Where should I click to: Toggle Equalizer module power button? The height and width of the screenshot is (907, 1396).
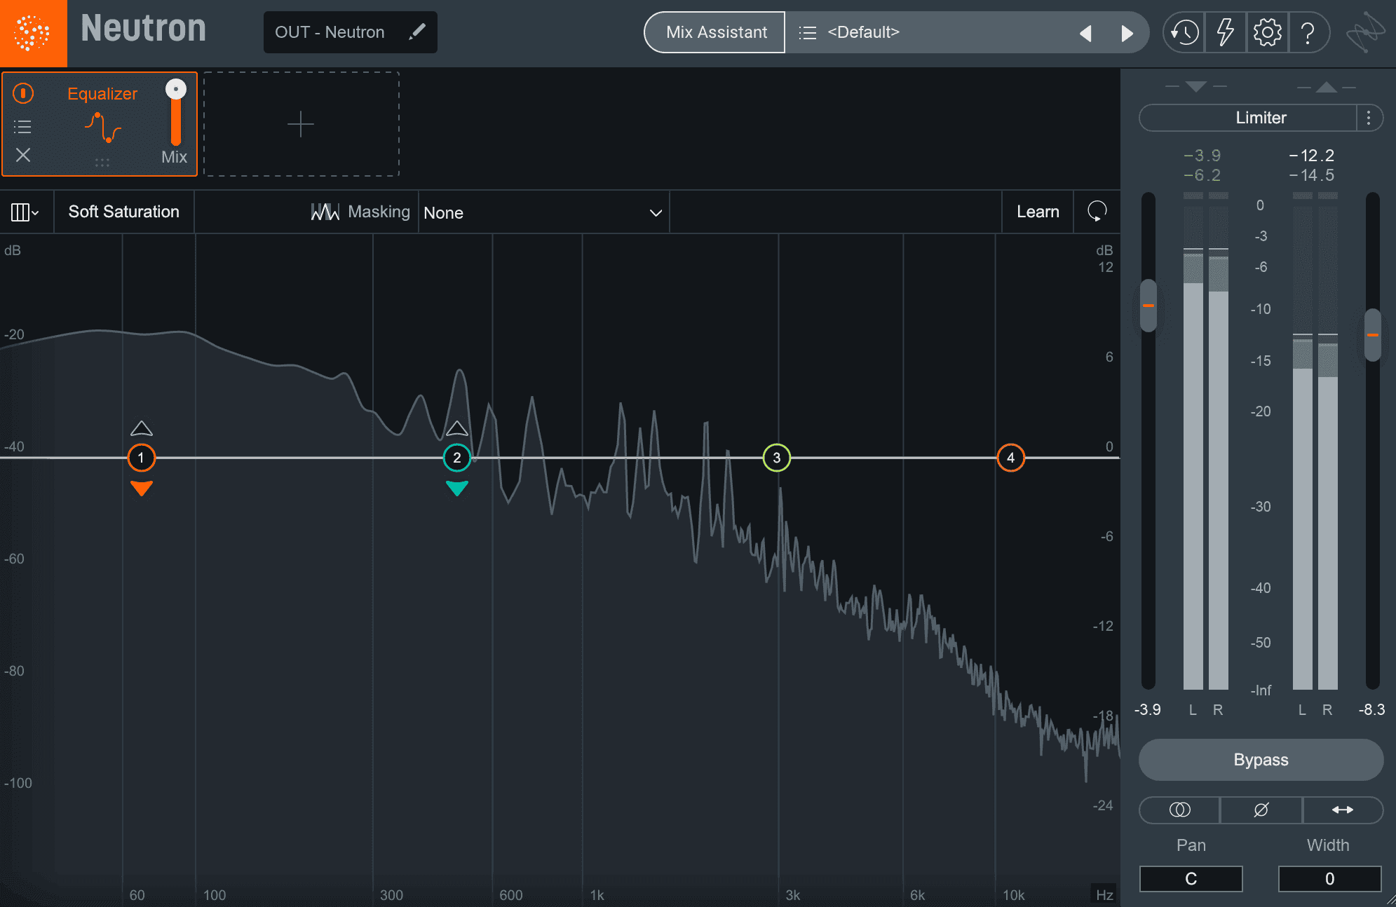23,93
